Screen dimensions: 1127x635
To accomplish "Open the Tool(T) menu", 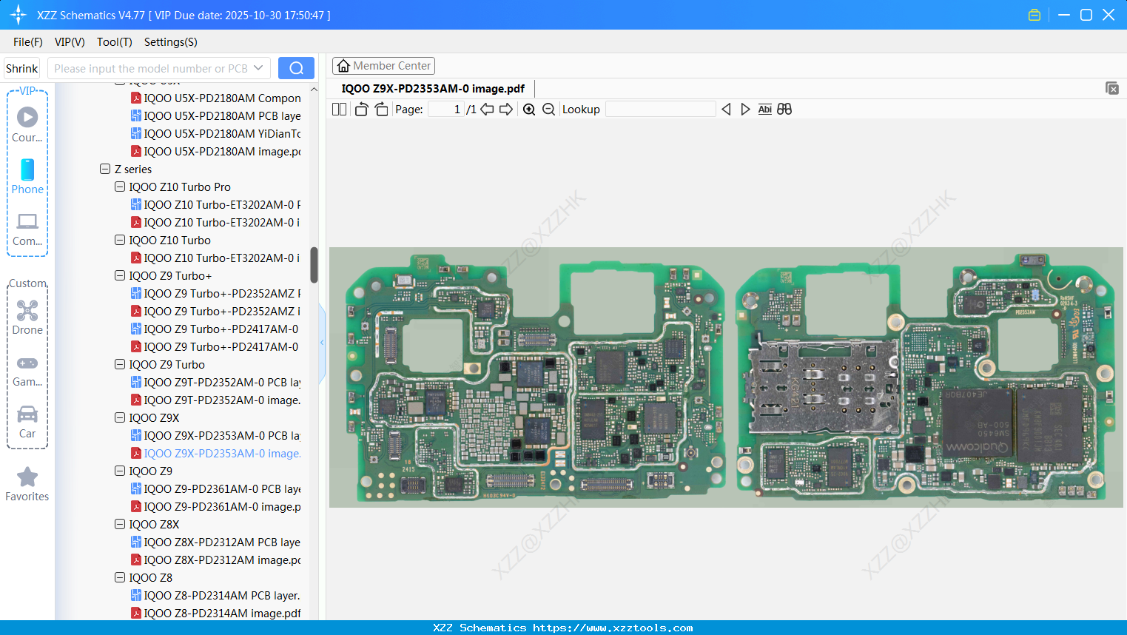I will (114, 42).
